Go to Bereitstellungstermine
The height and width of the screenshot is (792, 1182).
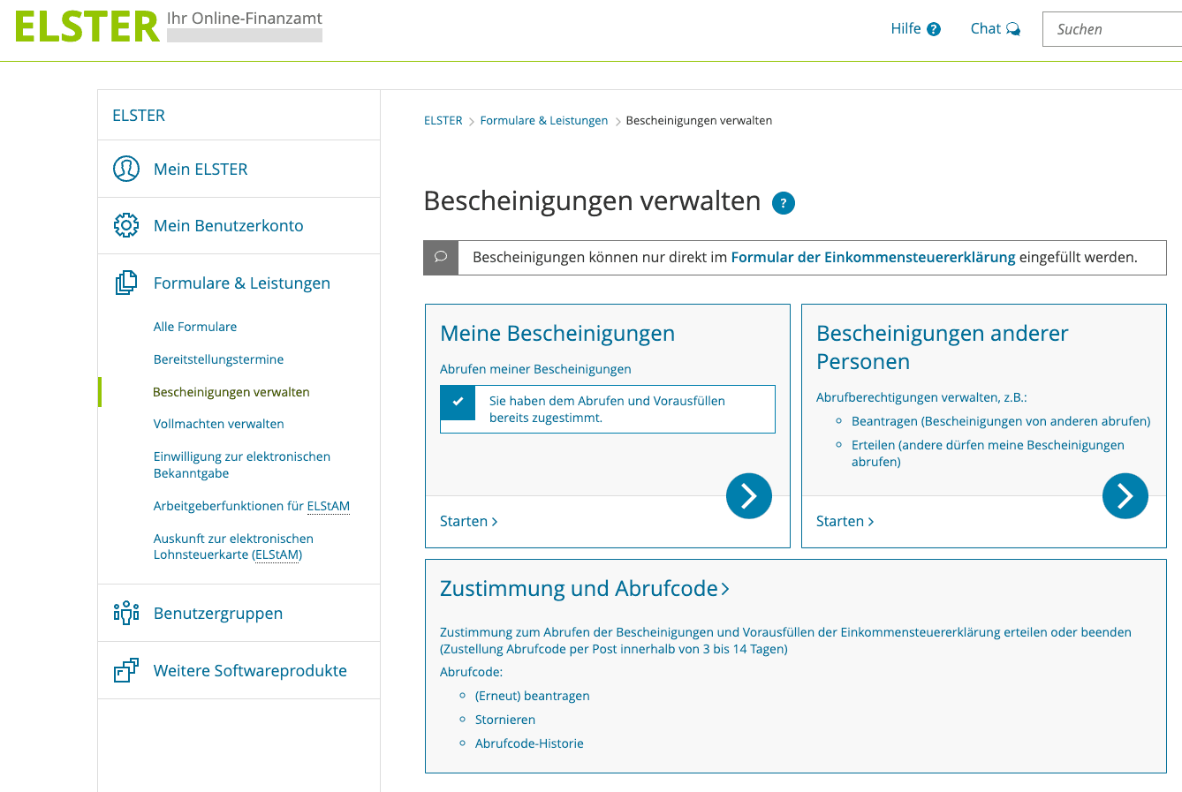pyautogui.click(x=219, y=359)
